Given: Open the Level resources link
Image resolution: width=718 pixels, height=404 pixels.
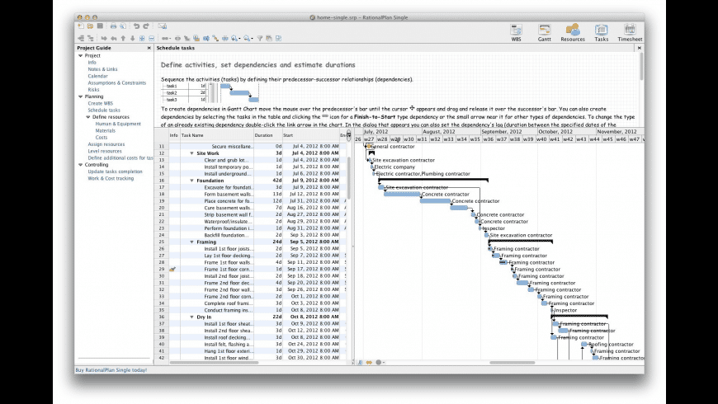Looking at the screenshot, I should [105, 152].
